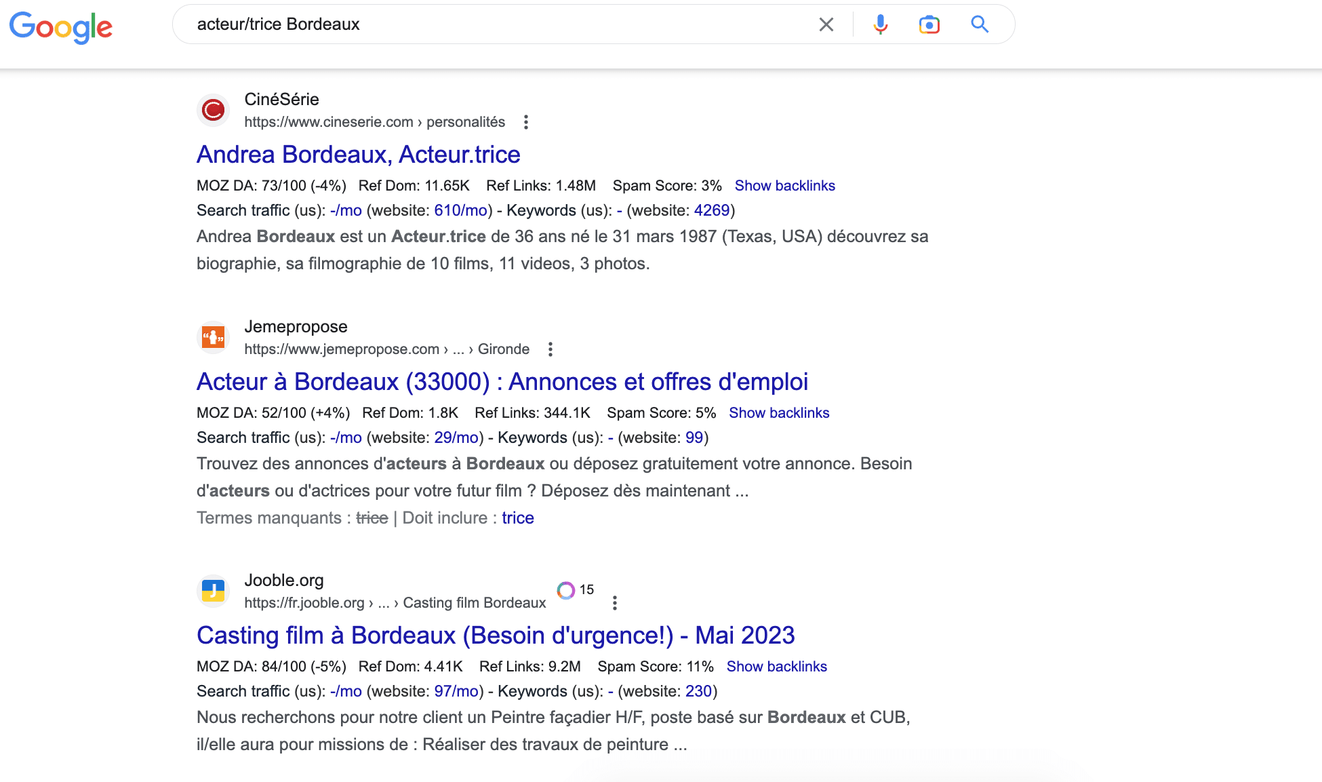Open Casting film à Bordeaux result
This screenshot has width=1322, height=782.
tap(495, 636)
